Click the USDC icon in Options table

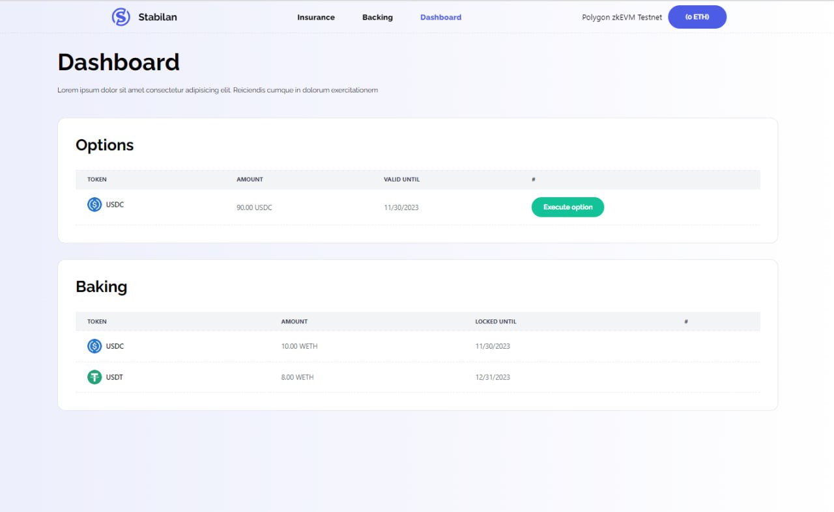coord(94,205)
